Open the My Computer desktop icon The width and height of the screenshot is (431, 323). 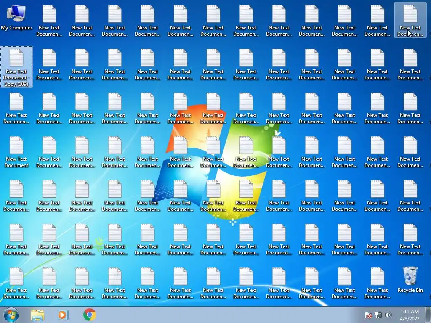pos(16,18)
